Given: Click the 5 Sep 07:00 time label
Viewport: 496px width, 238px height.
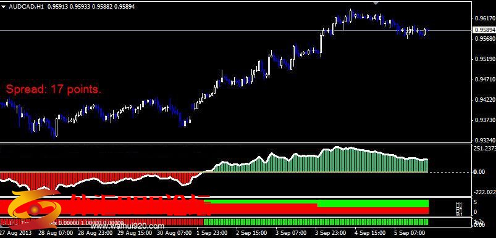Looking at the screenshot, I should (409, 232).
